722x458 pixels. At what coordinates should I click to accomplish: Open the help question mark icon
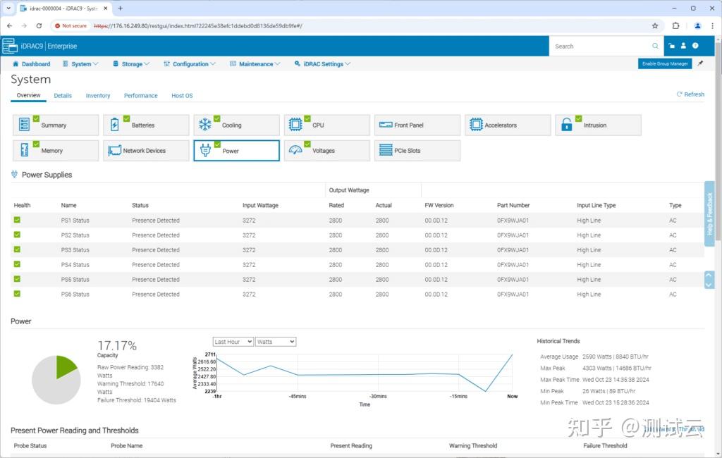coord(695,46)
